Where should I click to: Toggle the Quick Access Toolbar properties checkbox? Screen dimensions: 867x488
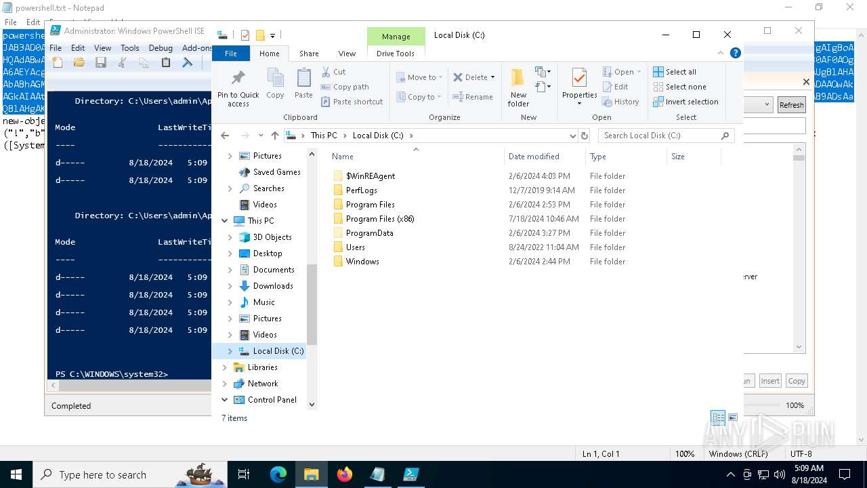click(x=245, y=35)
